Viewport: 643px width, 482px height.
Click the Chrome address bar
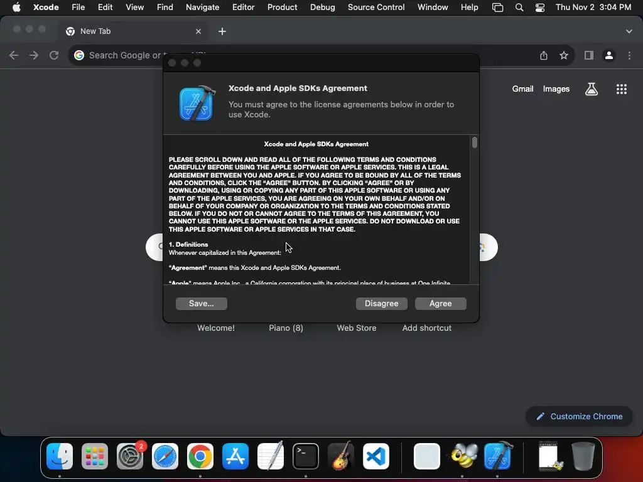pos(321,55)
